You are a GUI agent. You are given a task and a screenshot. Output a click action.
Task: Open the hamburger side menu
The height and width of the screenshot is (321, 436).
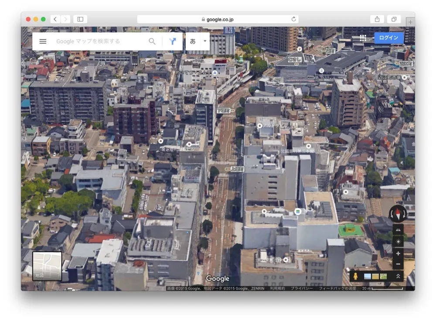coord(42,41)
